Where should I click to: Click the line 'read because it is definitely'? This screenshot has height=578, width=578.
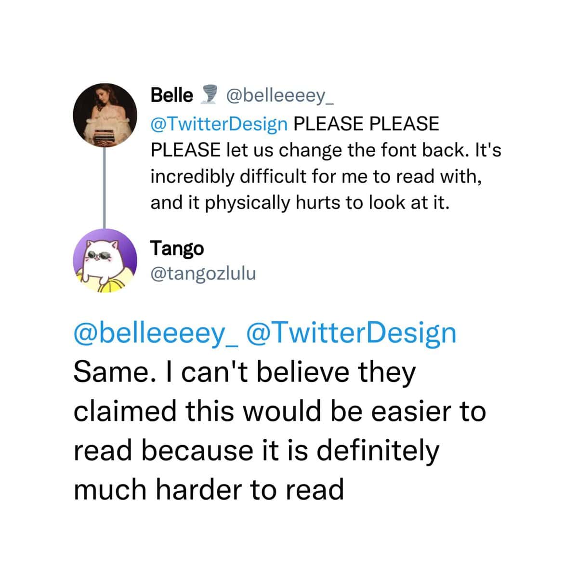click(256, 451)
